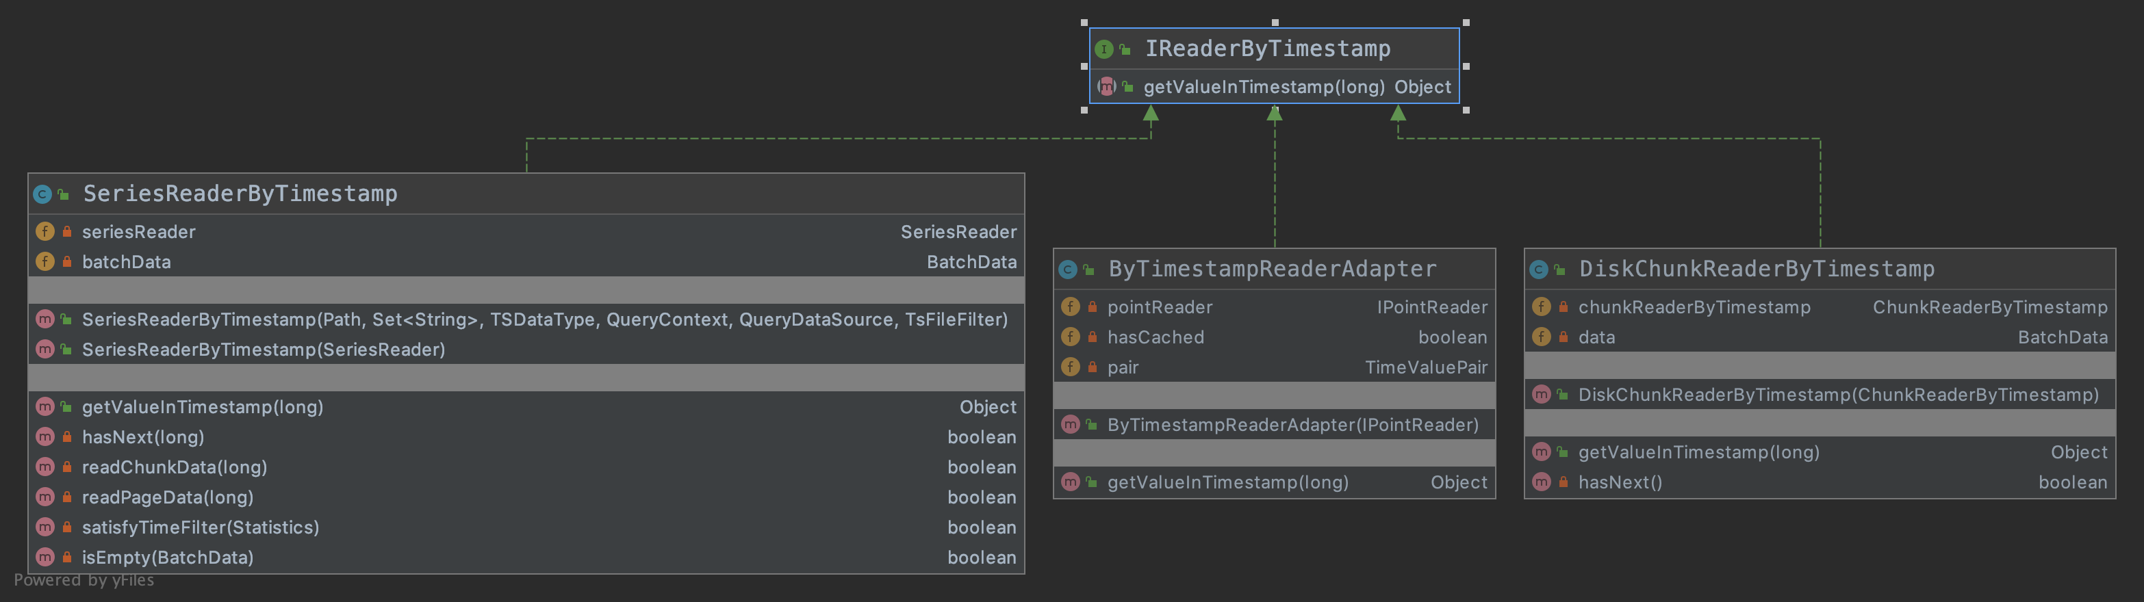Screen dimensions: 2144x602
Task: Select the SeriesReaderByTimestamp class title
Action: pyautogui.click(x=240, y=194)
